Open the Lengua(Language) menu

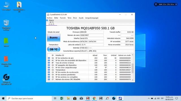pos(92,18)
